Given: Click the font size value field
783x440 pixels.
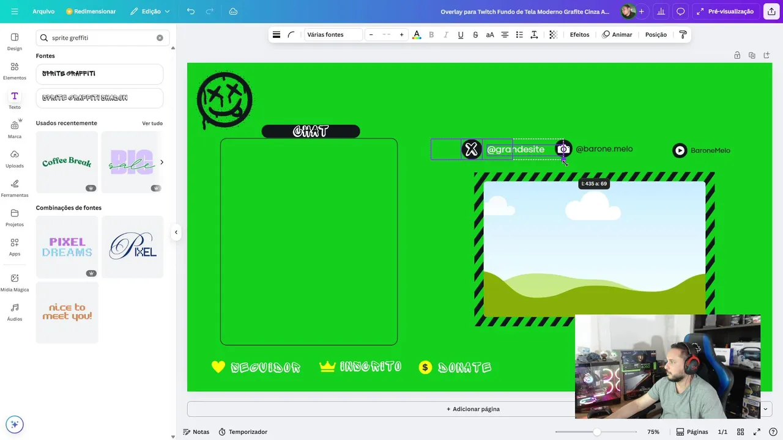Looking at the screenshot, I should (x=386, y=35).
